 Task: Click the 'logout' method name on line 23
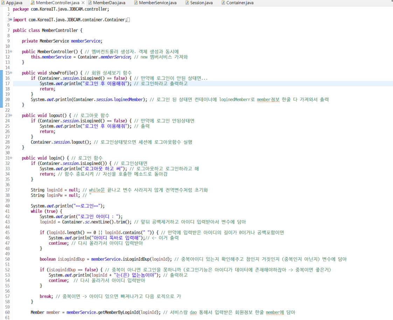(55, 115)
